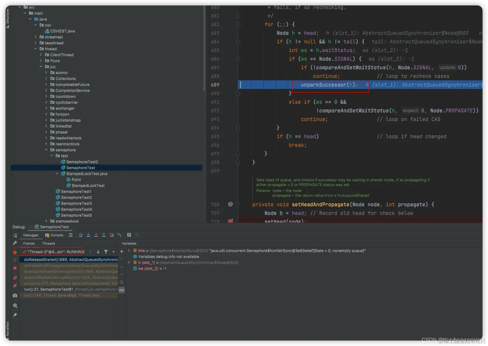Click the Show Execution Point icon
Screen dimensions: 488x346
pos(71,235)
